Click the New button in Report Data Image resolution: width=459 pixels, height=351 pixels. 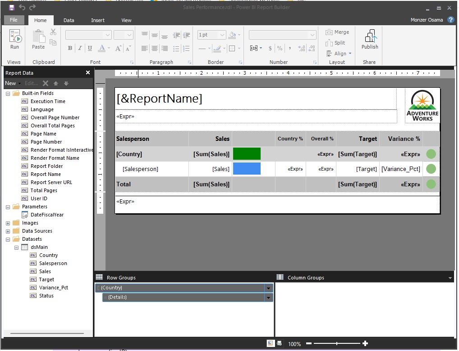tap(10, 83)
